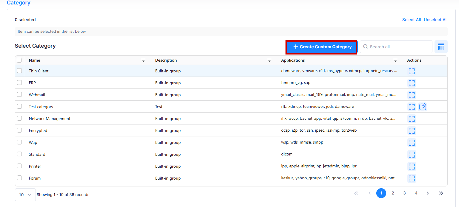Image resolution: width=459 pixels, height=207 pixels.
Task: Open the page size dropdown showing 10
Action: pos(25,195)
